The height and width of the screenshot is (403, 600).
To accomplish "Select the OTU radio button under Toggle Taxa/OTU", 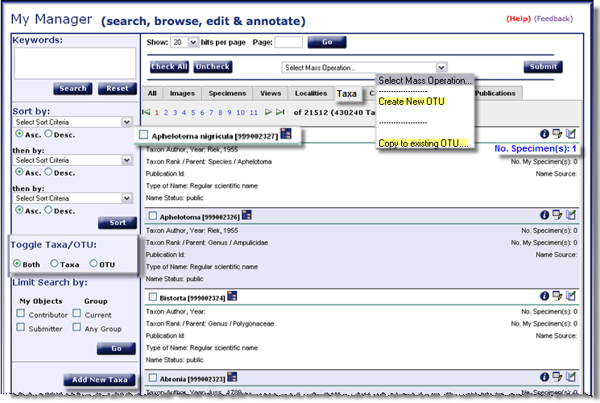I will (93, 264).
